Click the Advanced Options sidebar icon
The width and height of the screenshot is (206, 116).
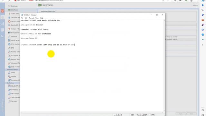point(9,63)
